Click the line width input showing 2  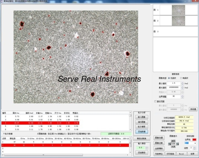[x=191, y=148]
